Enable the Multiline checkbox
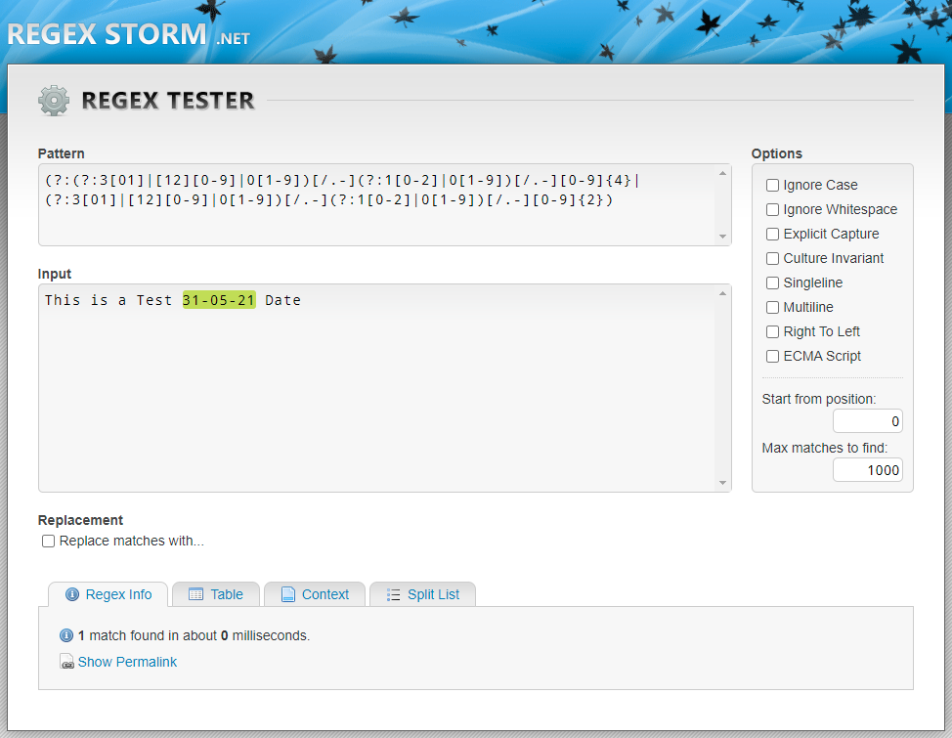The height and width of the screenshot is (738, 952). [x=772, y=307]
